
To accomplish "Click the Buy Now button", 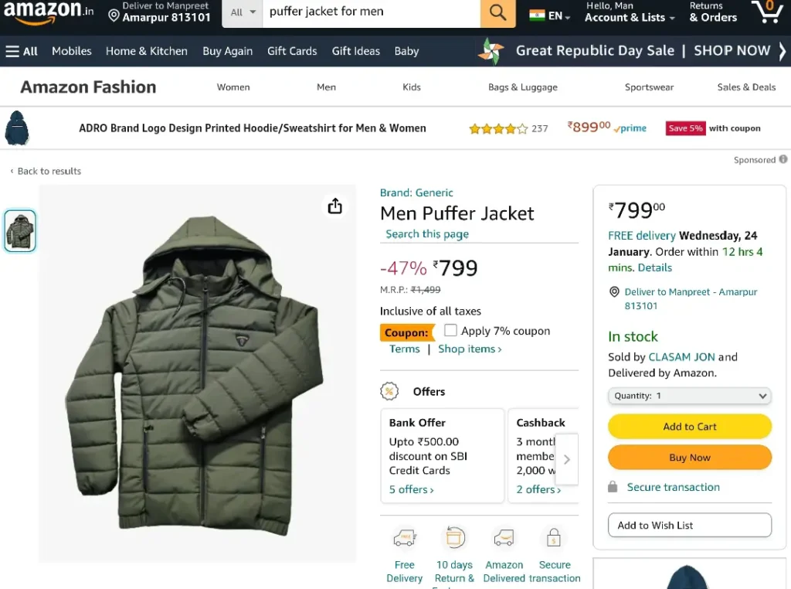I will click(689, 458).
